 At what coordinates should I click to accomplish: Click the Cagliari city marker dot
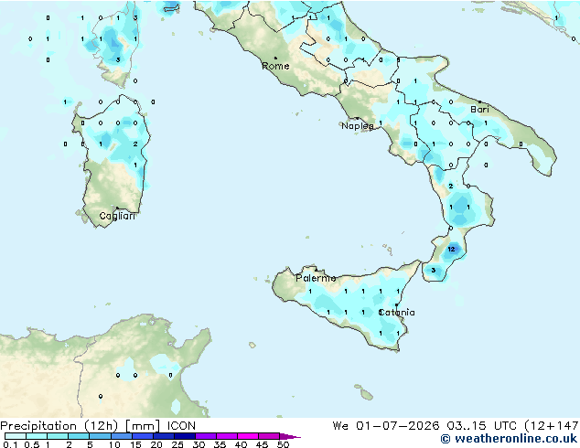click(117, 208)
